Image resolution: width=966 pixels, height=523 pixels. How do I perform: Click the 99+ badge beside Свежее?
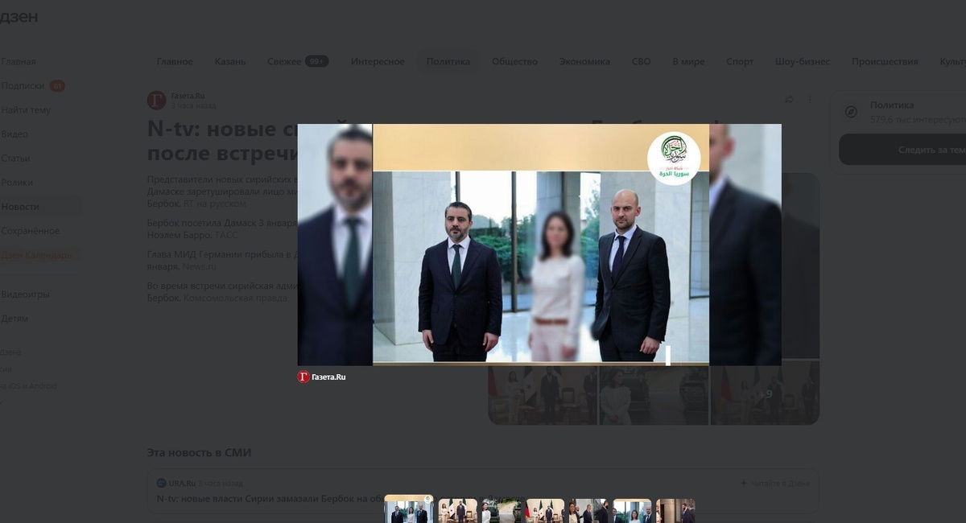(316, 61)
